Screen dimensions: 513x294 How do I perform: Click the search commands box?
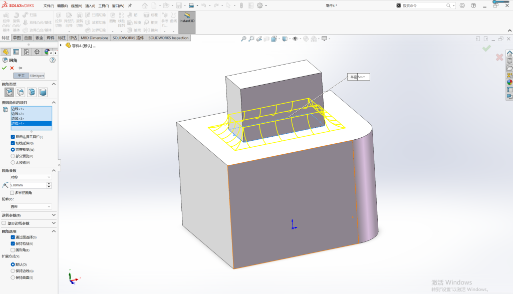click(424, 6)
